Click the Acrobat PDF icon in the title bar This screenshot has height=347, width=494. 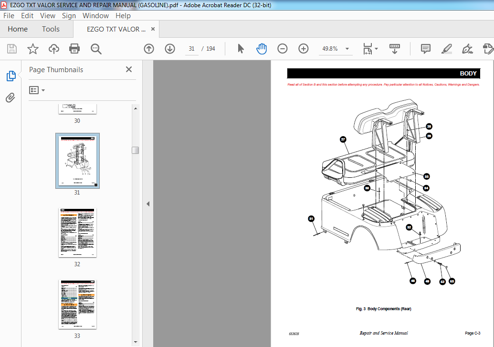tap(4, 5)
